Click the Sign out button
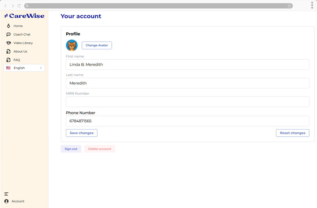This screenshot has height=208, width=317. (71, 149)
